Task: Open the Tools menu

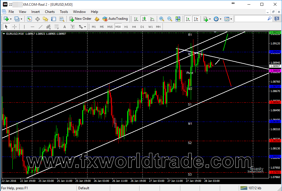Action: 64,12
